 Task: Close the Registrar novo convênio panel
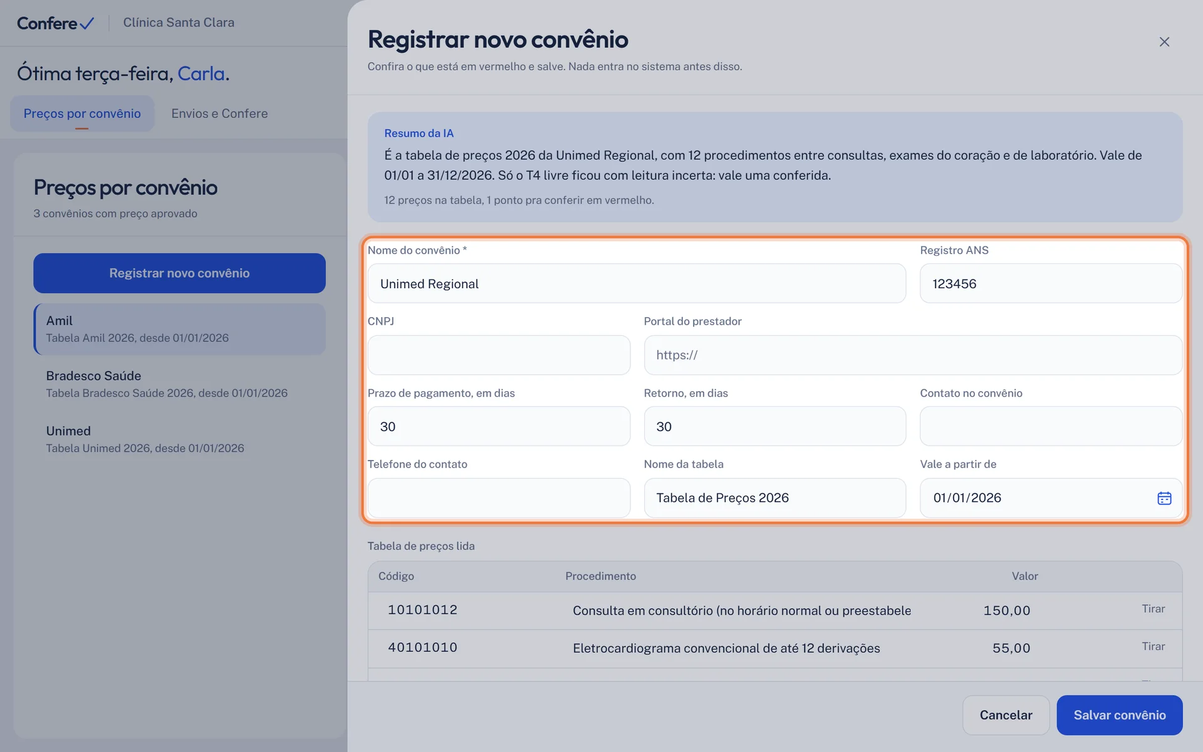click(x=1164, y=42)
